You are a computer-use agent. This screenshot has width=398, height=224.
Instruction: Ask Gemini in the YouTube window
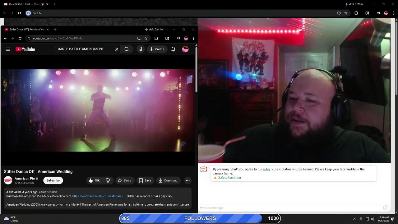point(154,30)
